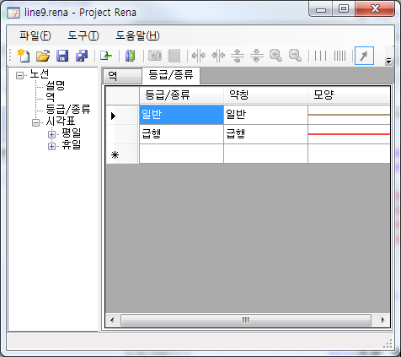Viewport: 401px width, 357px height.
Task: Click the zoom out magnifier icon
Action: 295,56
